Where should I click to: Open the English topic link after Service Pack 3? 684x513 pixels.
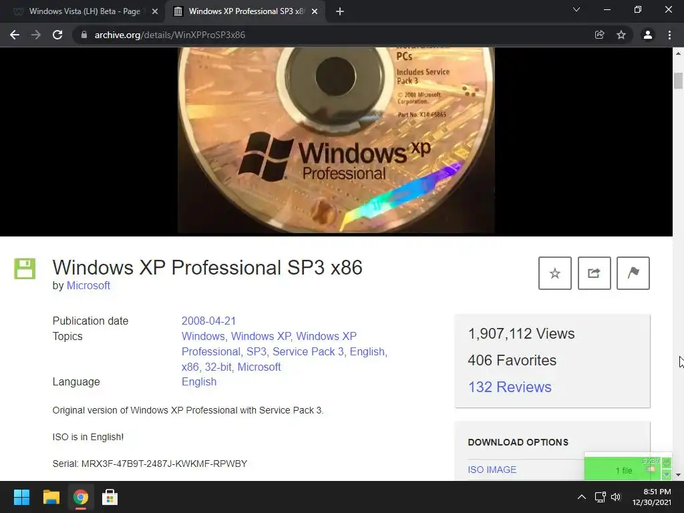[367, 351]
